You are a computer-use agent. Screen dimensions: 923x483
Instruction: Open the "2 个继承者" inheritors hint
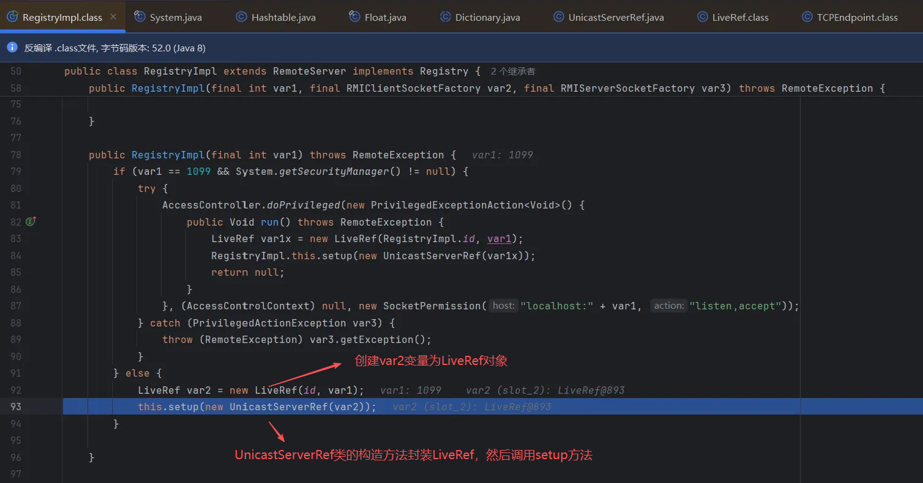(513, 72)
